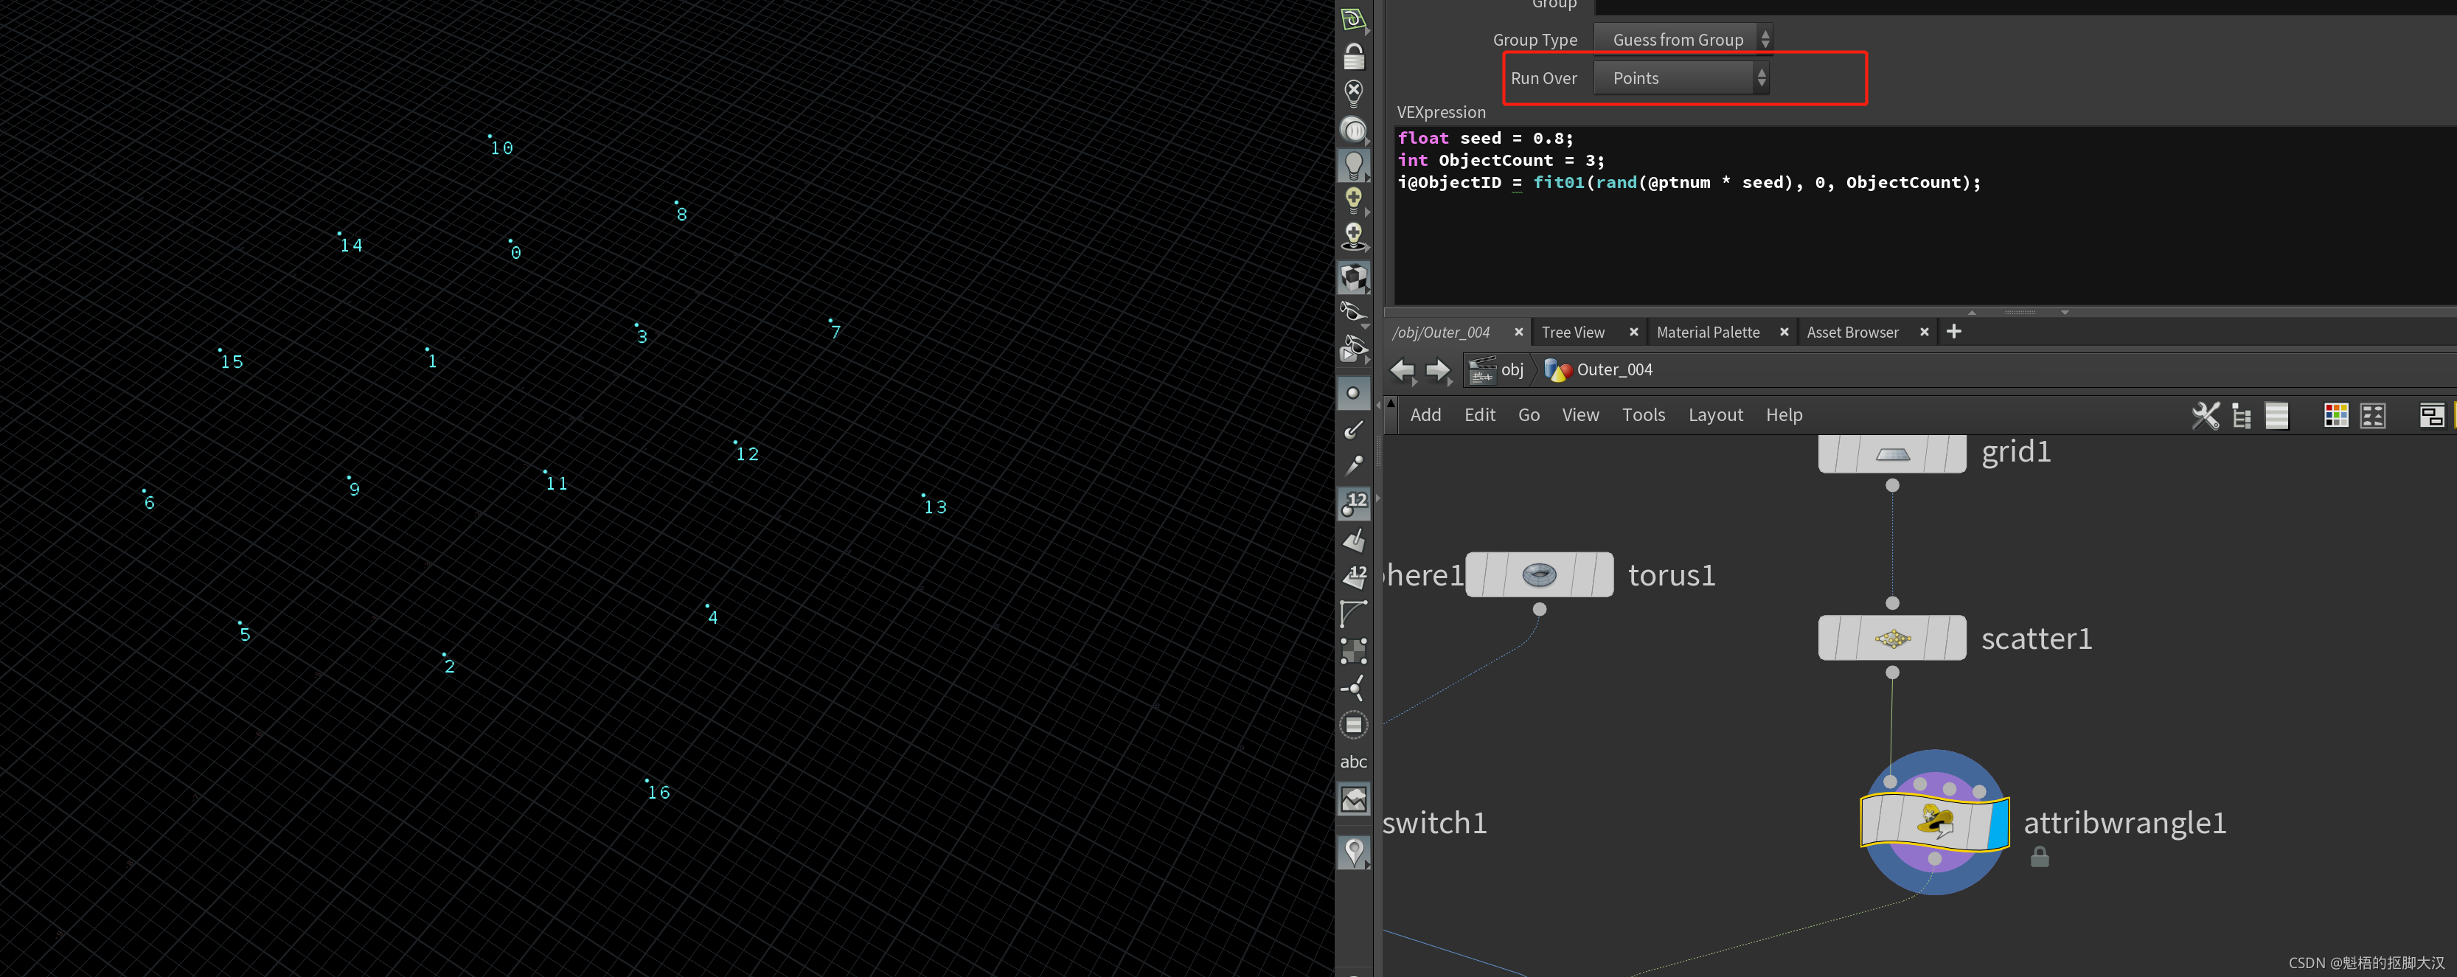This screenshot has width=2457, height=977.
Task: Click the location pin icon
Action: (x=1353, y=850)
